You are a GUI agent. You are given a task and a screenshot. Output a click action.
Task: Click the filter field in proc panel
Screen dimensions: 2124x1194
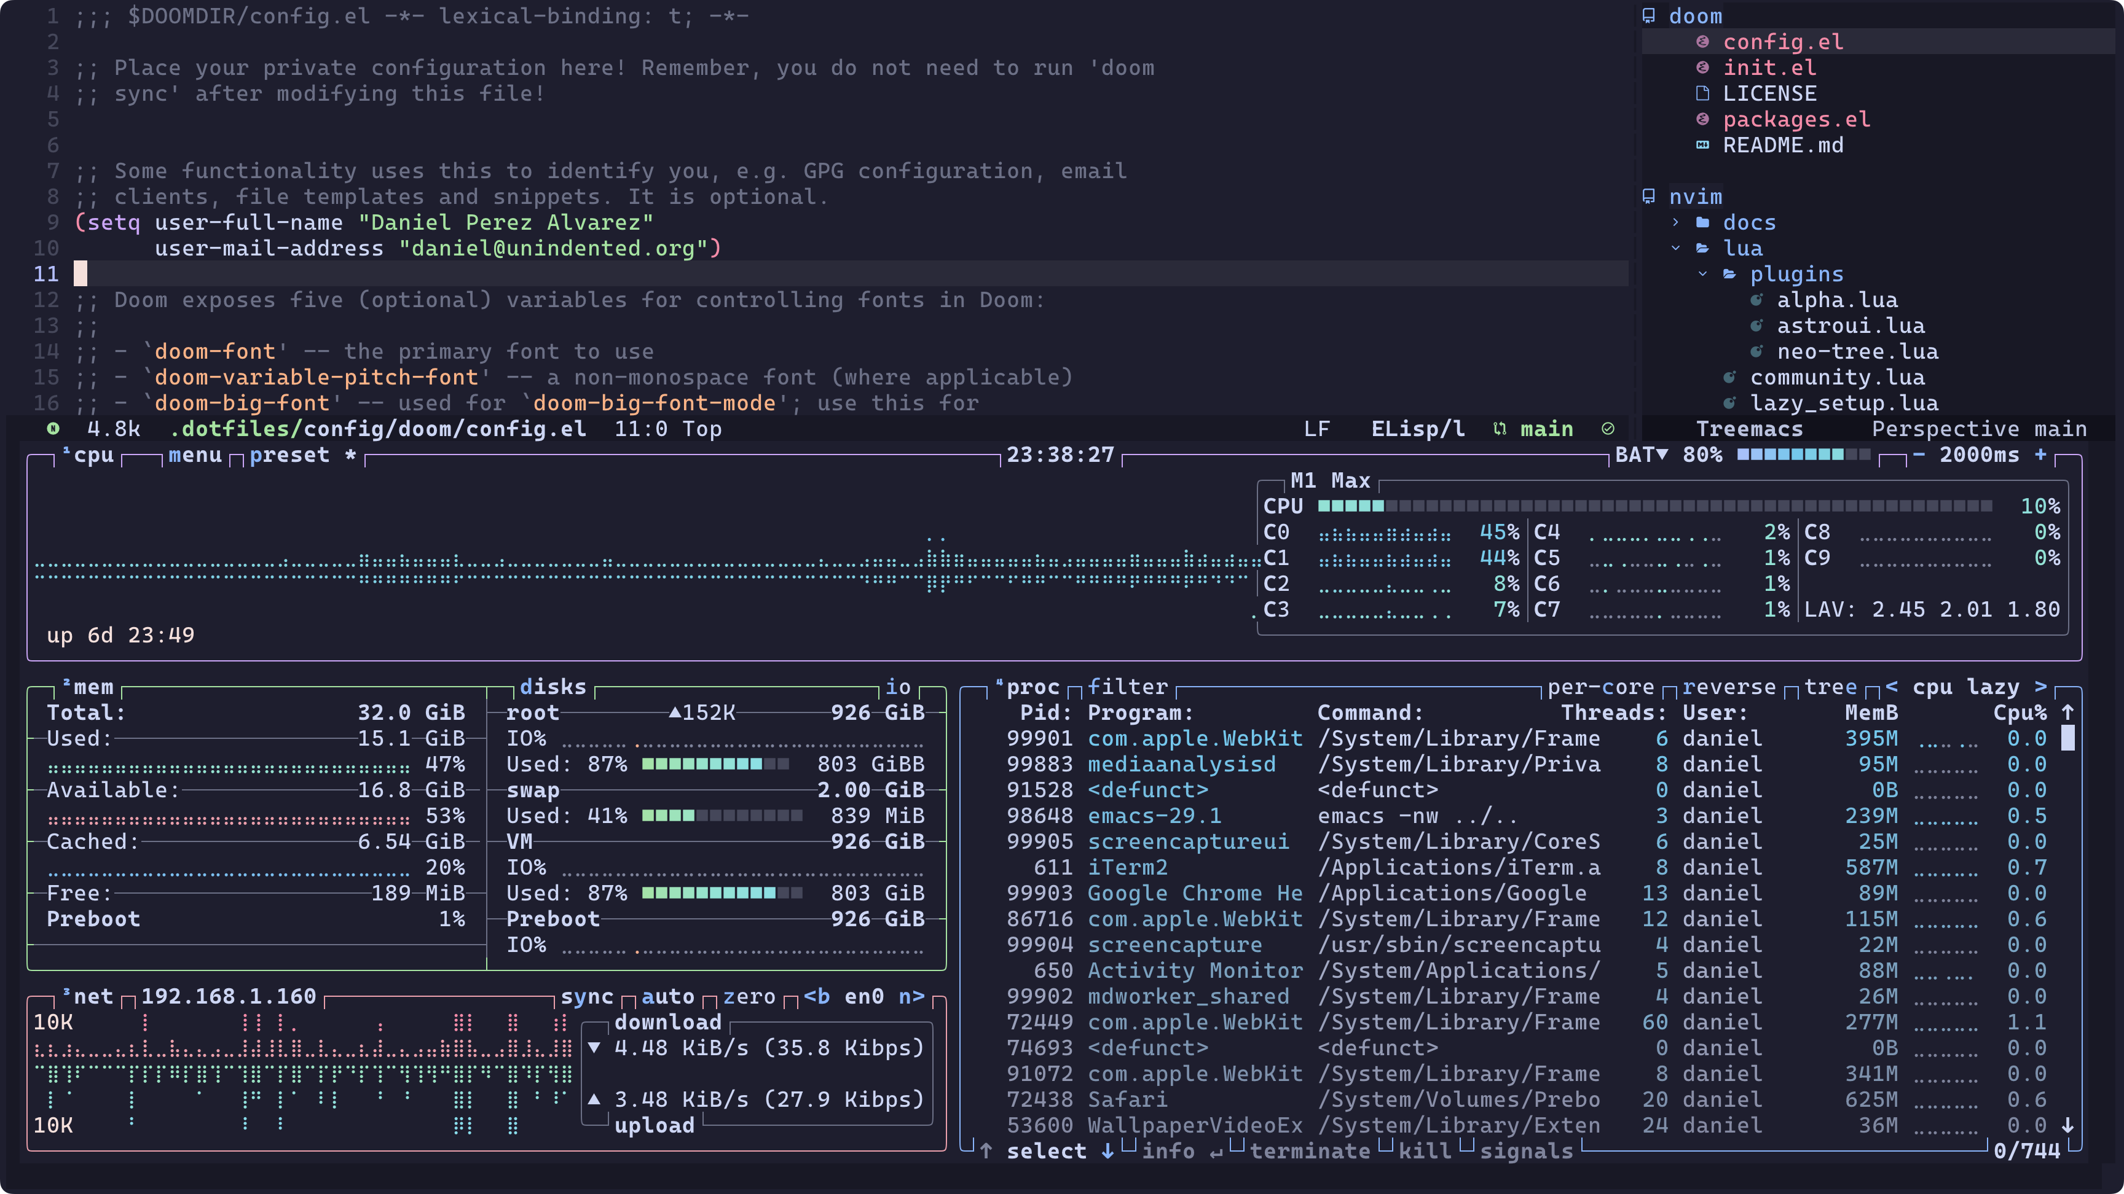pyautogui.click(x=1127, y=687)
